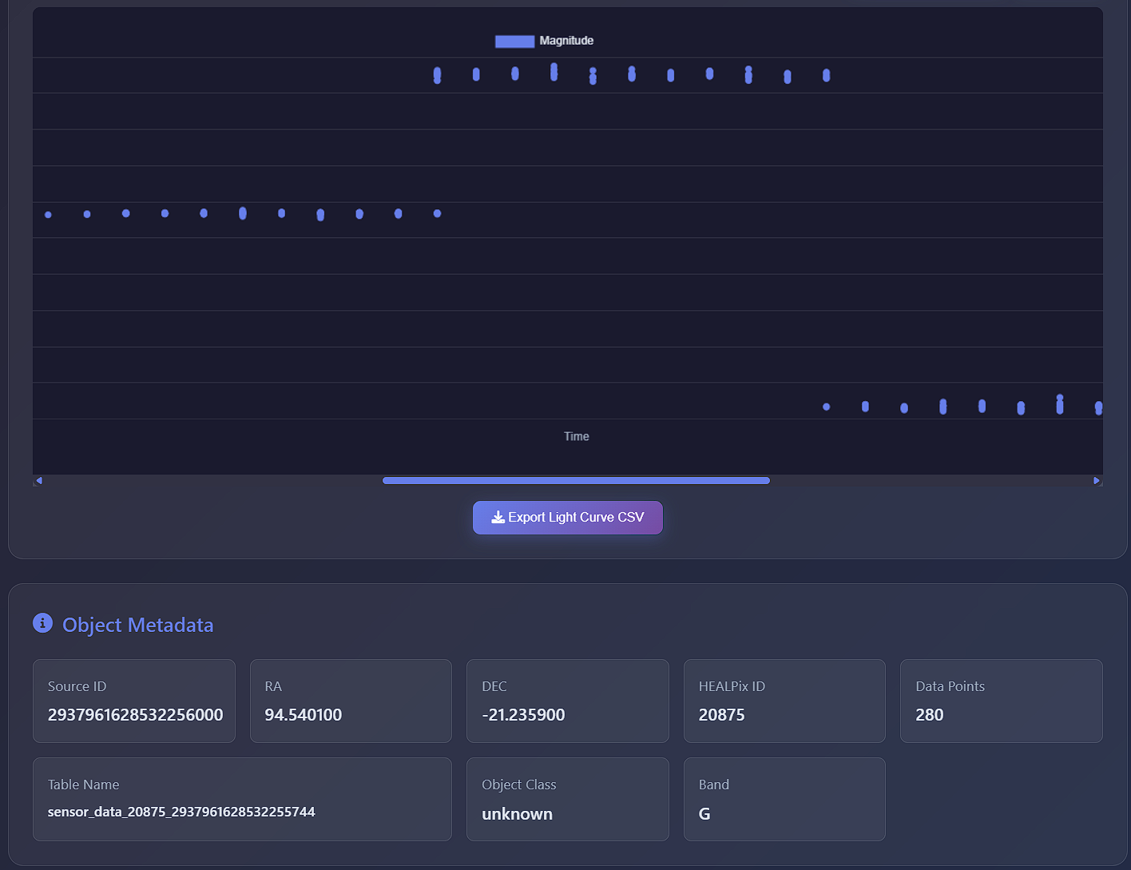Click the Object Class value unknown
This screenshot has width=1131, height=870.
pos(517,814)
